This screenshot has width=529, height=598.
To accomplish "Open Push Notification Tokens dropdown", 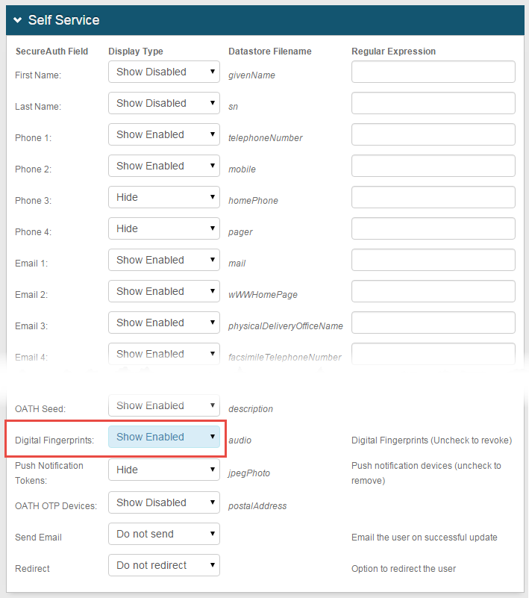I will 164,470.
